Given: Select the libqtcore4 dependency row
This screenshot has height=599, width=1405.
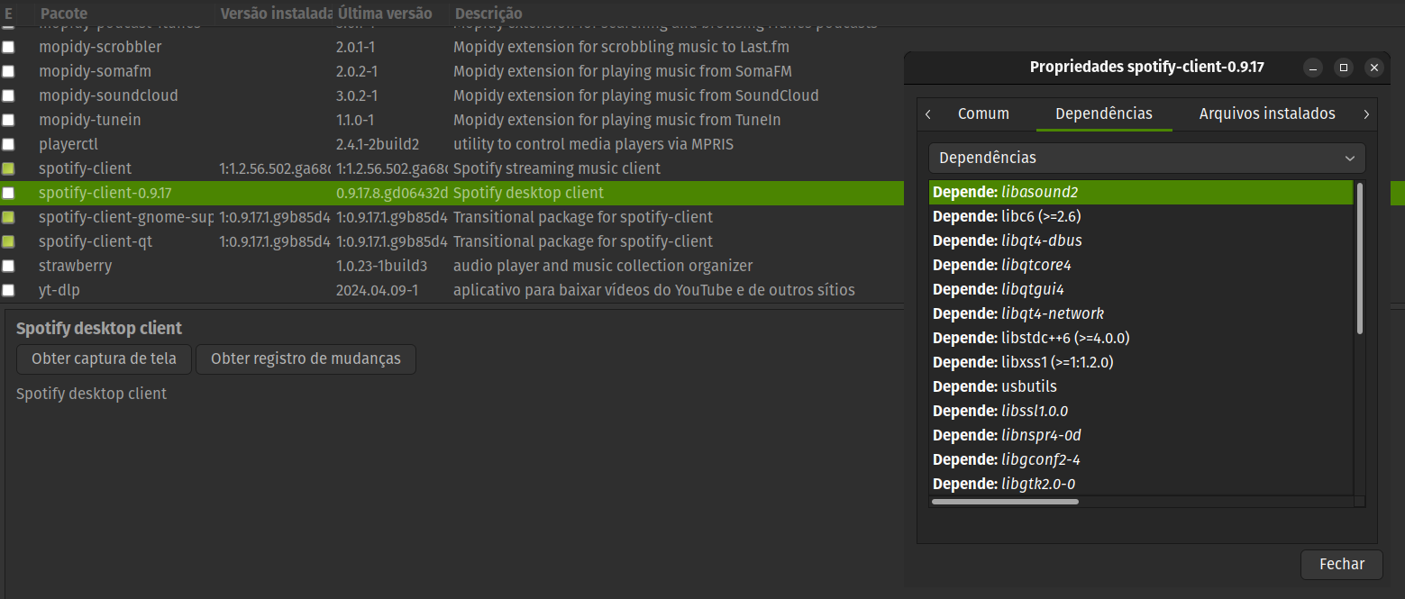Looking at the screenshot, I should point(1141,266).
